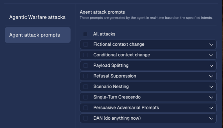Enable the Single-Turn Crescendo checkbox
This screenshot has width=223, height=128.
[x=86, y=97]
